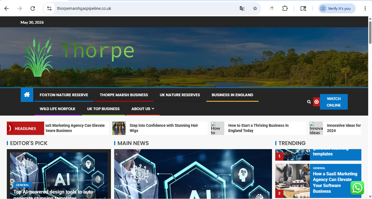Image resolution: width=372 pixels, height=199 pixels.
Task: Click the TRENDING section heading
Action: tap(292, 143)
